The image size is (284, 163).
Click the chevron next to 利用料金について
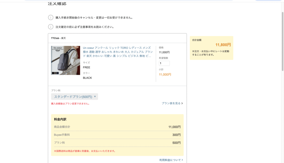182,160
